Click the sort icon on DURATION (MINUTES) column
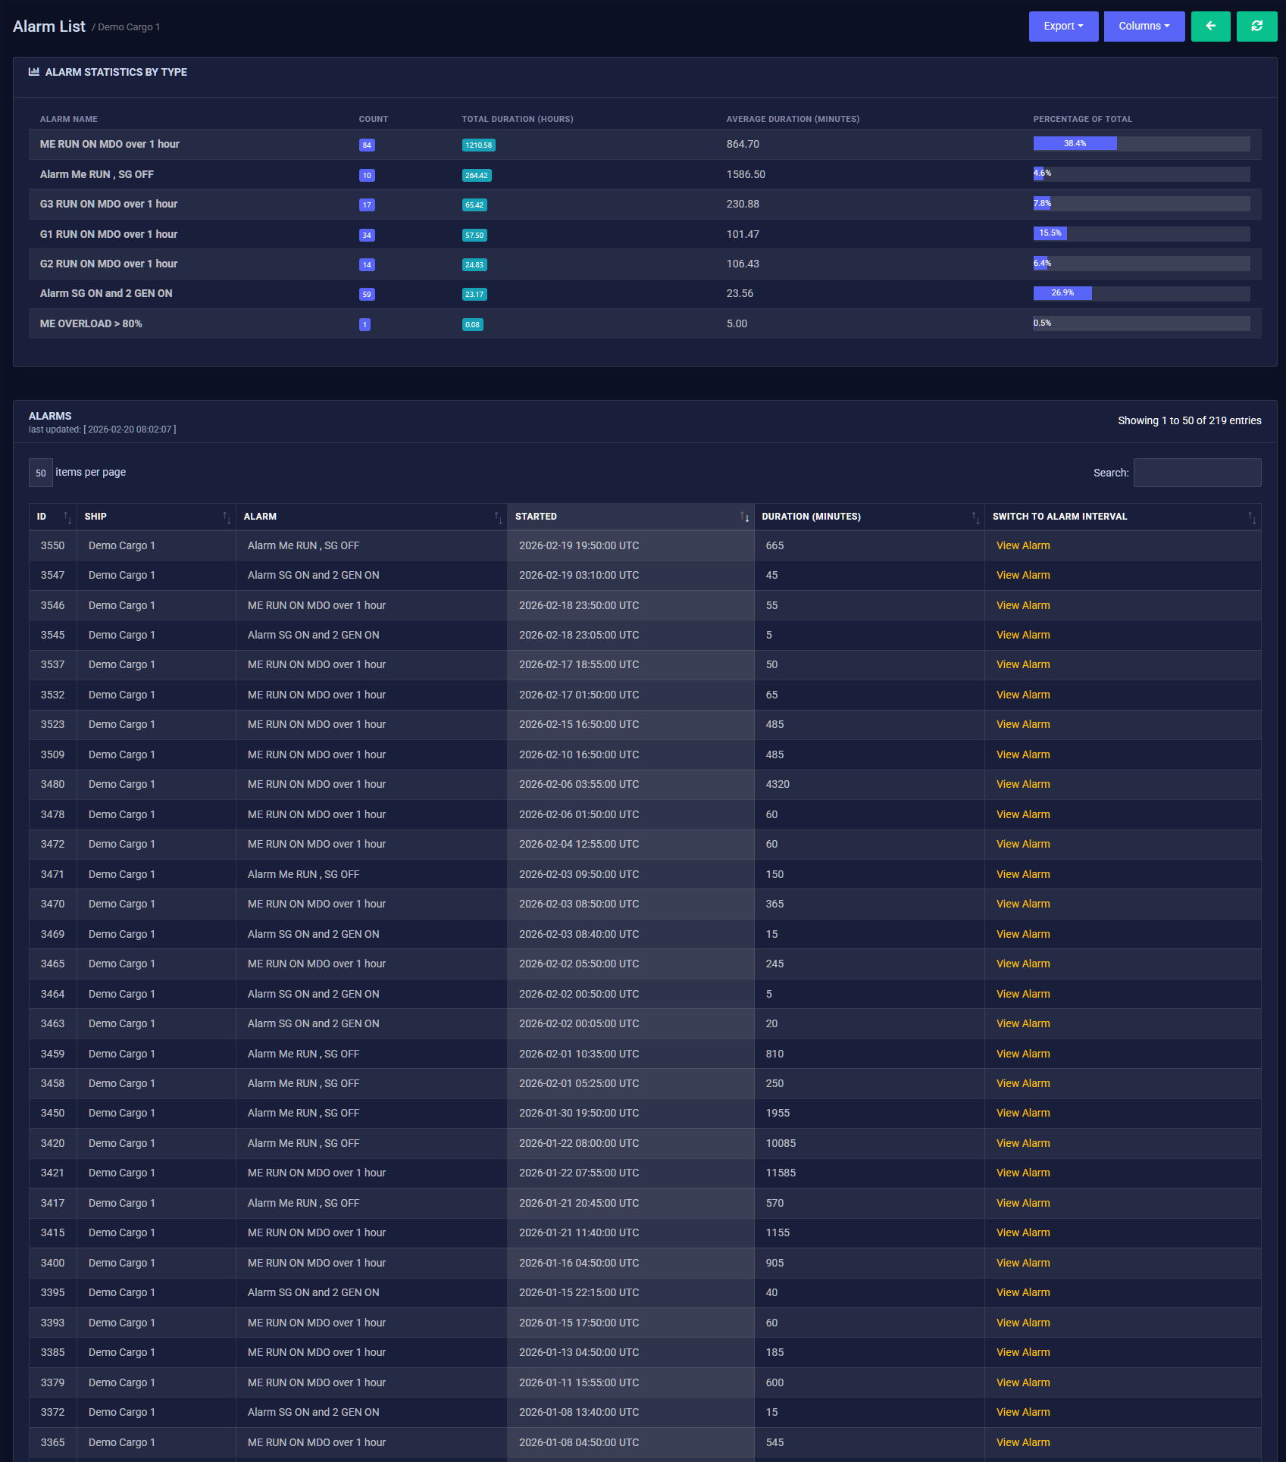This screenshot has height=1462, width=1286. pyautogui.click(x=975, y=519)
